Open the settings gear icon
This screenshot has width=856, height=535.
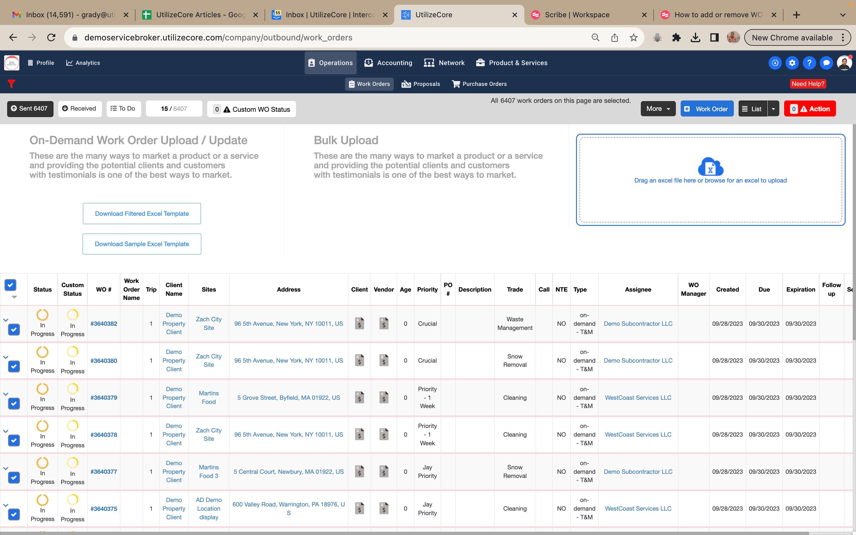(x=792, y=63)
